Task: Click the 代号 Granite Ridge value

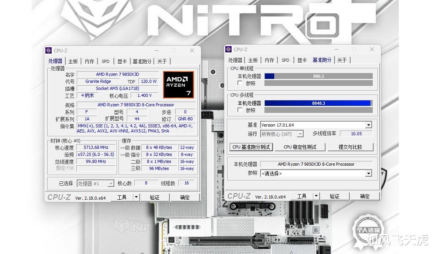Action: coord(98,81)
